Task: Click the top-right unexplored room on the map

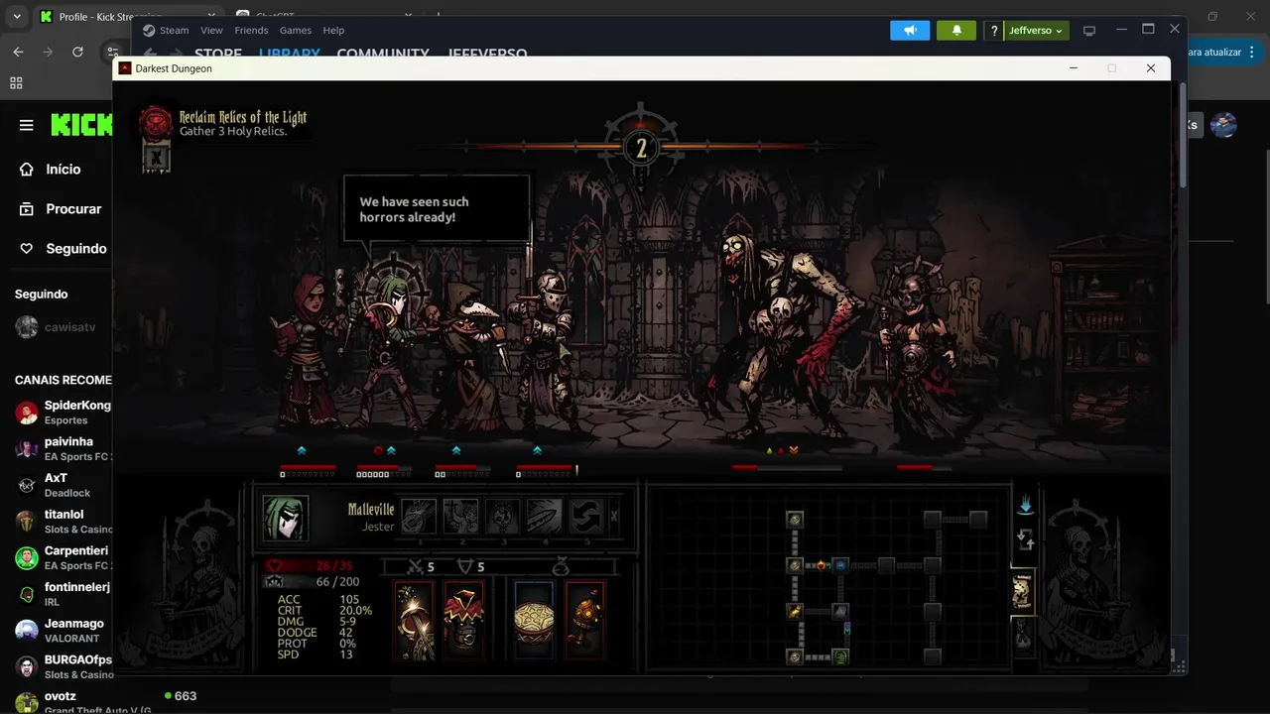Action: click(978, 520)
